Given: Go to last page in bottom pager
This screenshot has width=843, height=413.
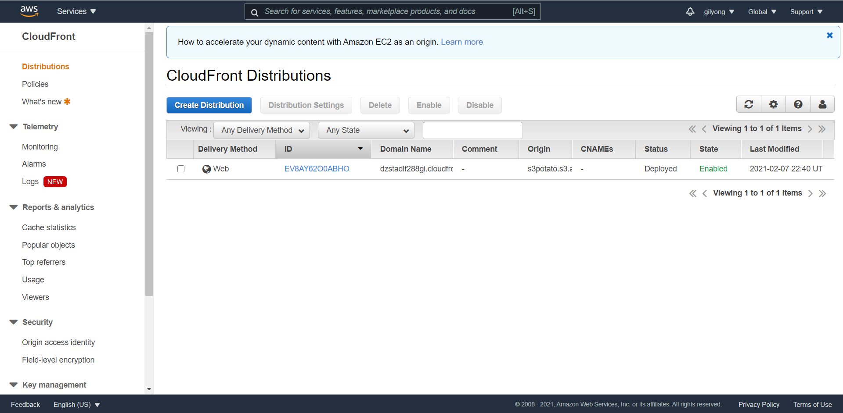Looking at the screenshot, I should tap(822, 193).
